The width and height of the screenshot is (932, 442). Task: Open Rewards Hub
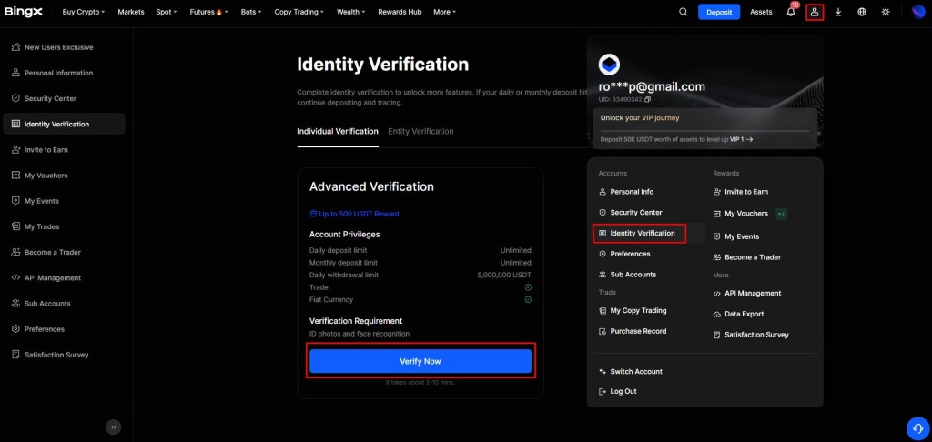(x=400, y=12)
